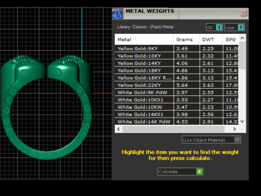The image size is (261, 196).
Task: Sort by the Grams column header
Action: (x=187, y=39)
